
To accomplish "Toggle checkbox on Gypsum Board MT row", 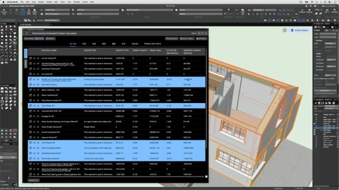I will coord(34,137).
